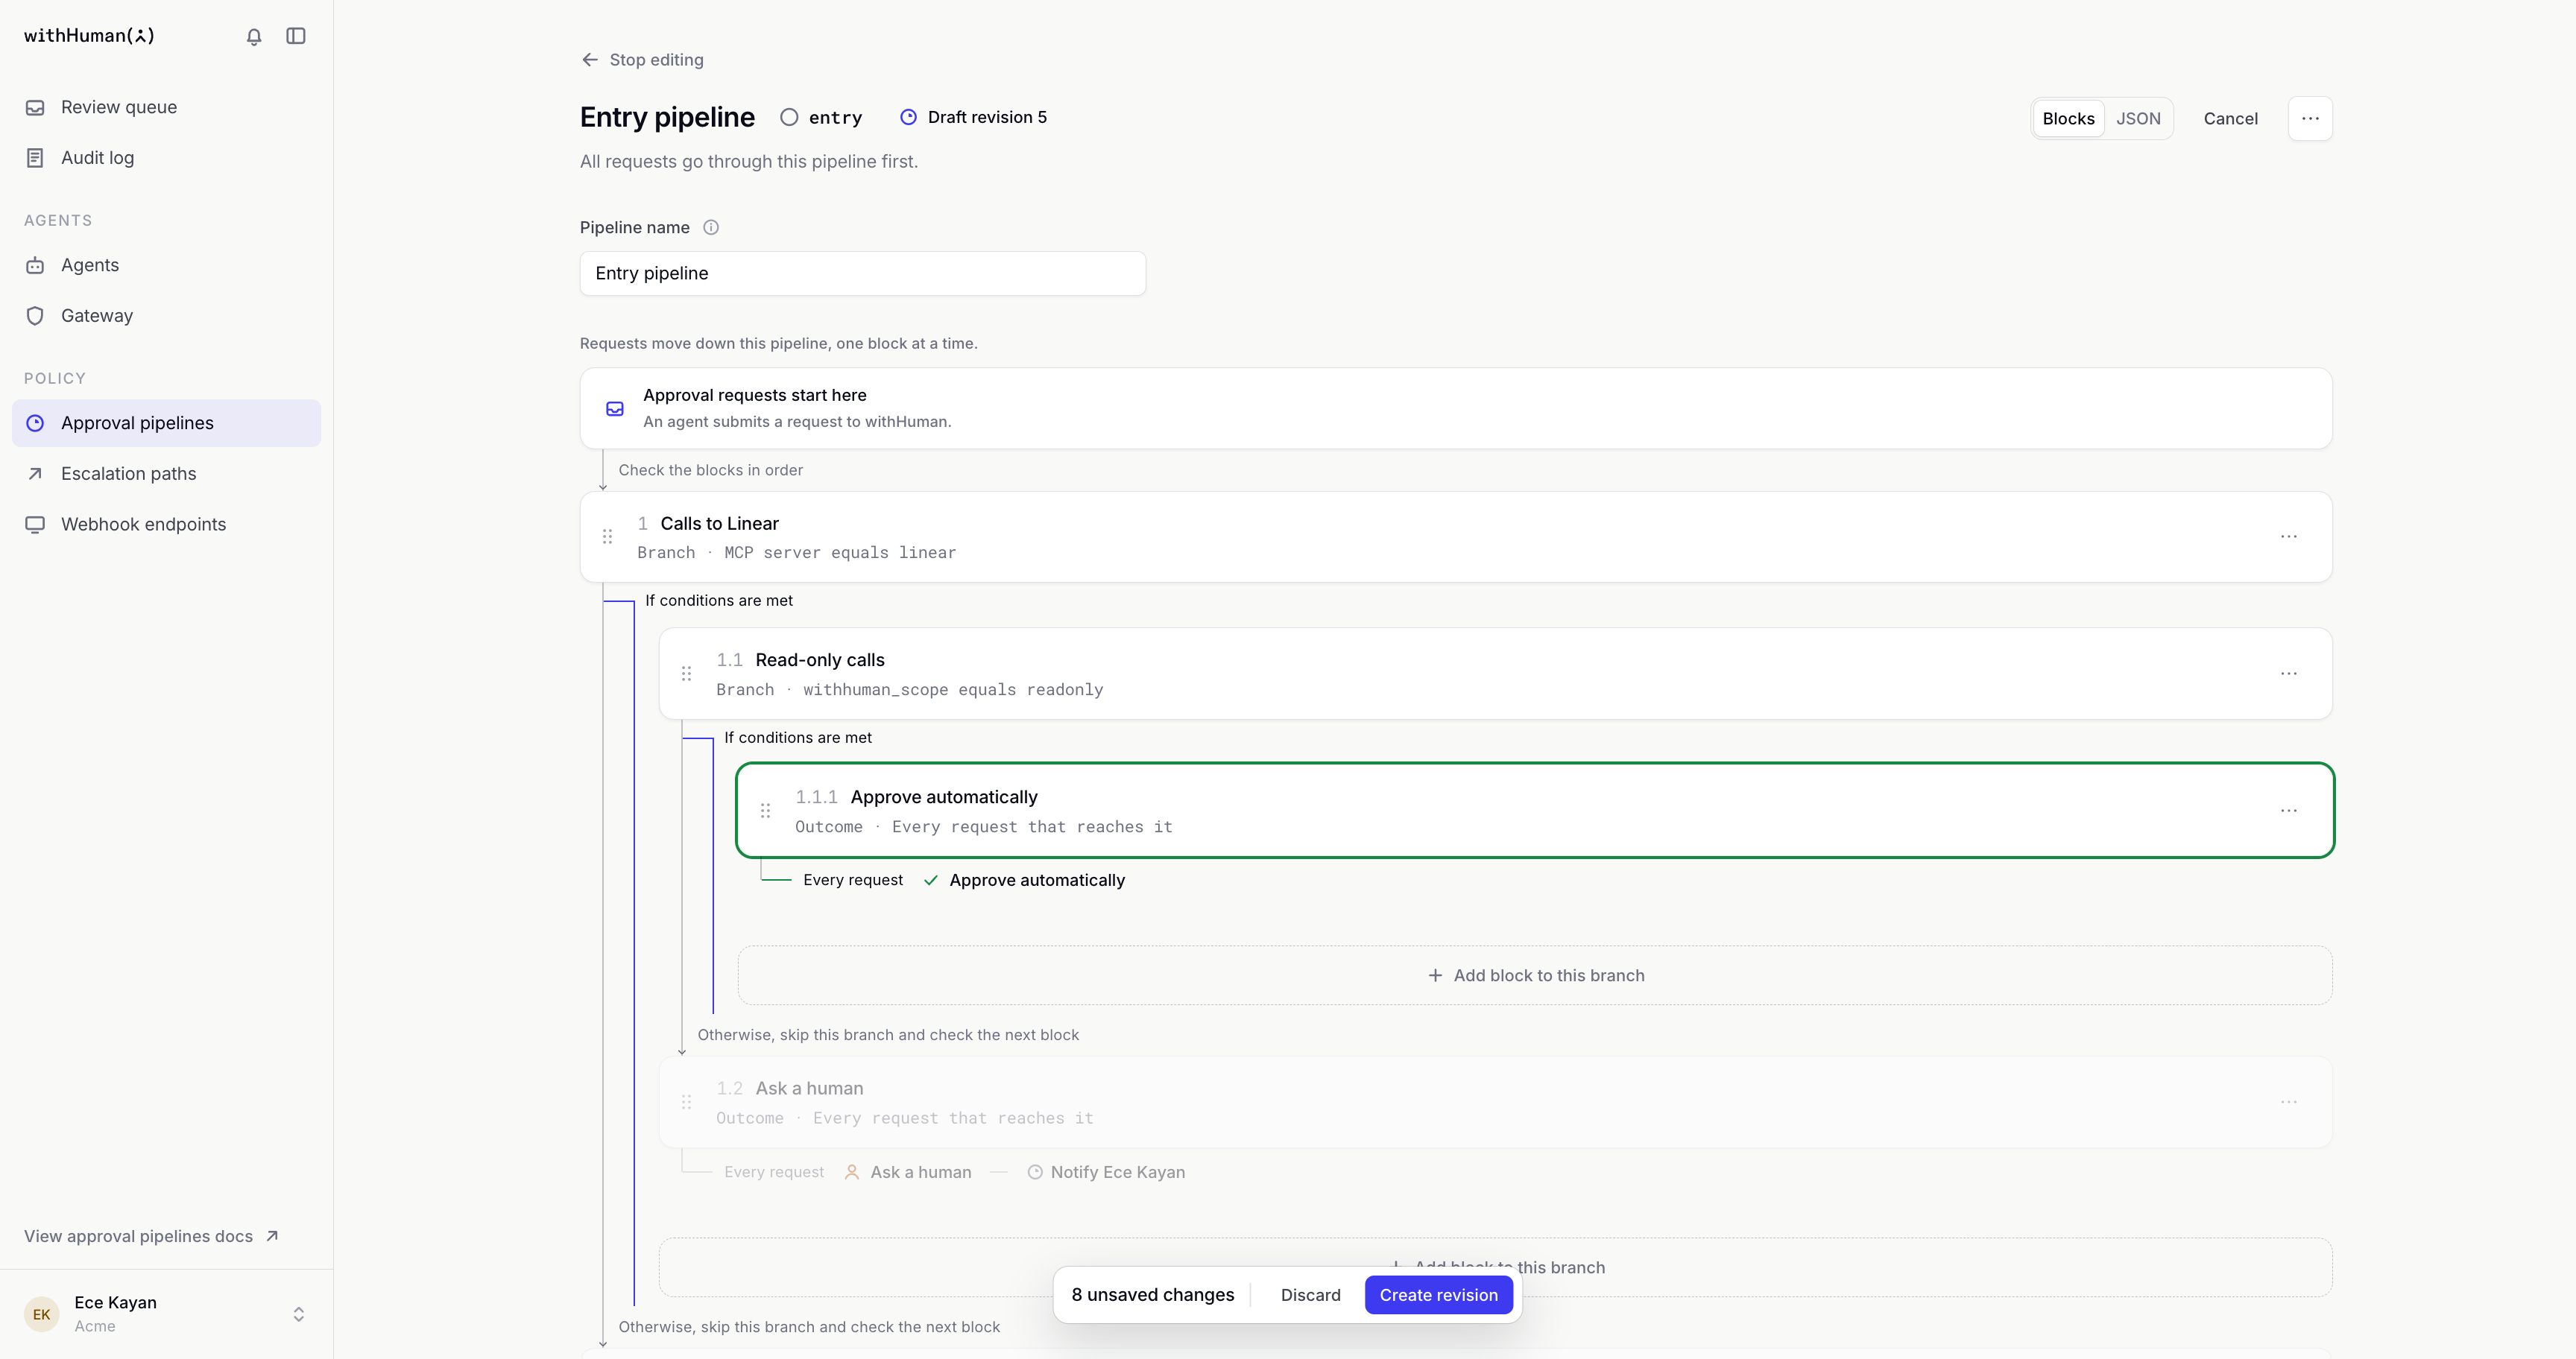
Task: Grab the drag handle of Calls to Linear
Action: (x=607, y=536)
